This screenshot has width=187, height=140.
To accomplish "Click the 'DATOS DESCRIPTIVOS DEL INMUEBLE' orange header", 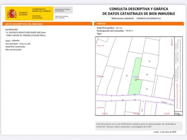I will [48, 24].
